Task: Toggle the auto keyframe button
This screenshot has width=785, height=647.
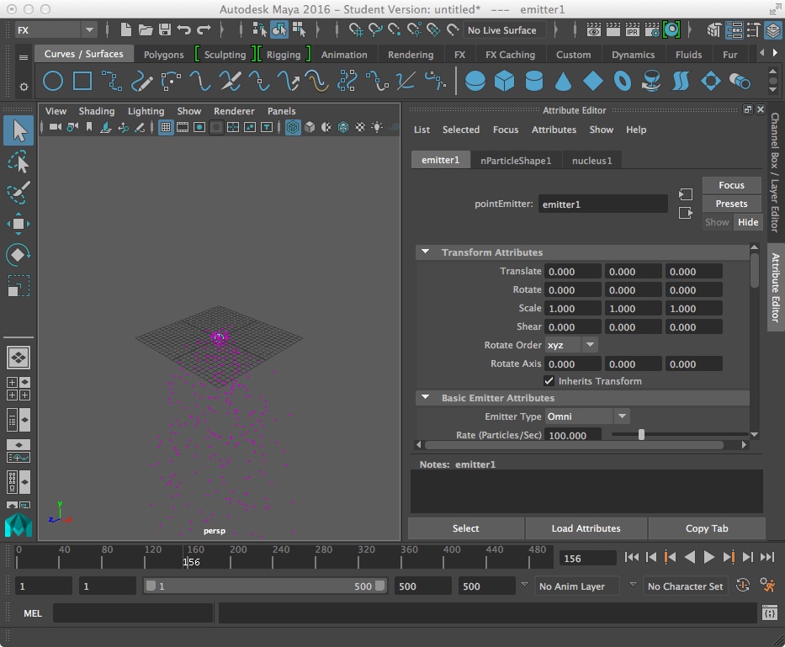Action: pos(743,586)
